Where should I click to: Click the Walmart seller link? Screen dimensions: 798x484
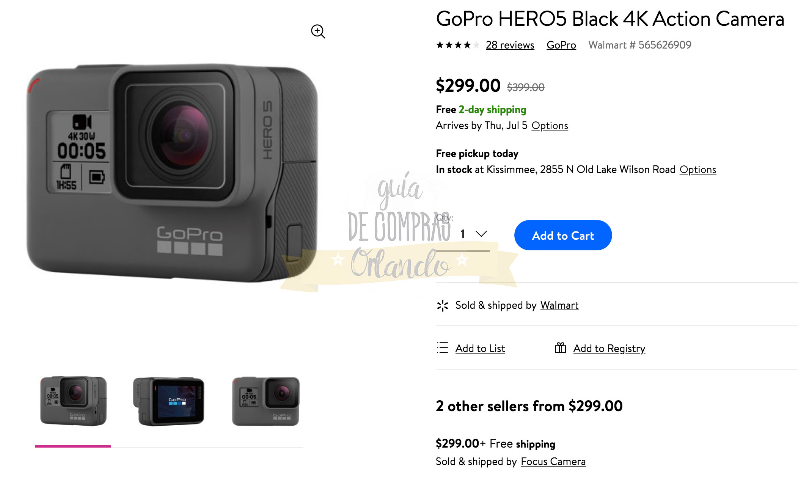(x=559, y=305)
